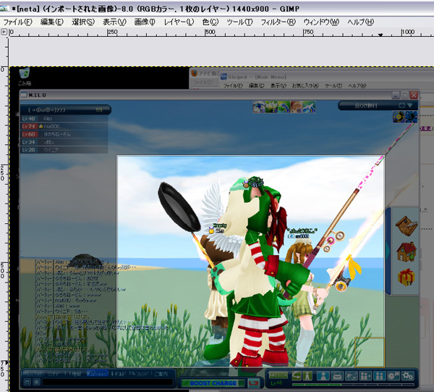Open the 色(C) menu in GIMP

point(210,22)
